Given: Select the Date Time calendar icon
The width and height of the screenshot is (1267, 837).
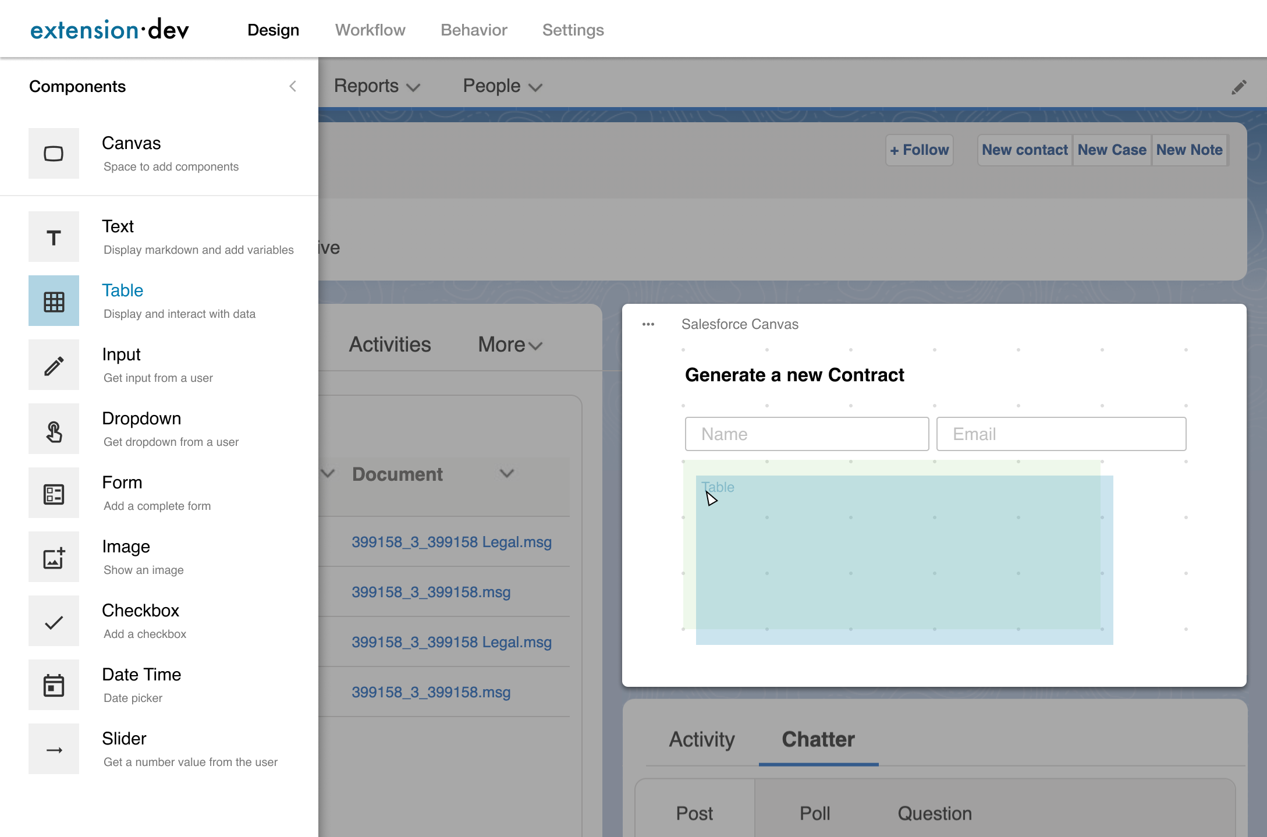Looking at the screenshot, I should tap(53, 685).
